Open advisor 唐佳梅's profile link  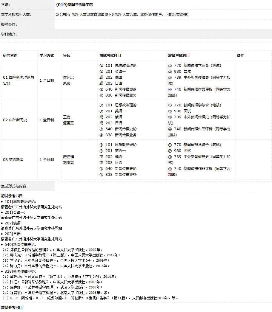[x=68, y=157]
